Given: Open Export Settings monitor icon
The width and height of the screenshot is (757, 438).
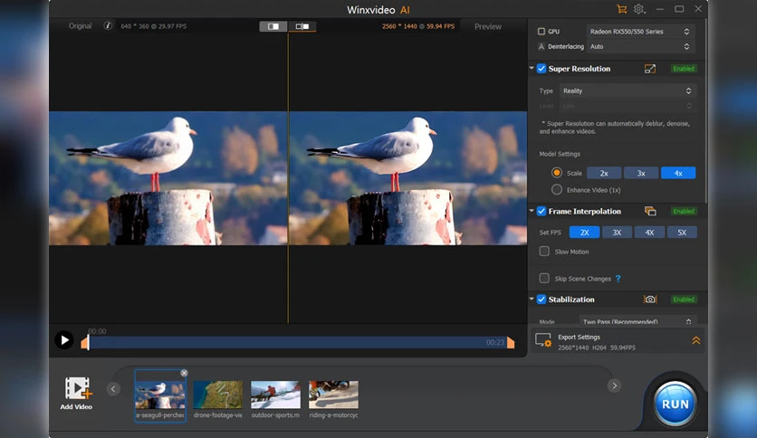Looking at the screenshot, I should click(543, 340).
